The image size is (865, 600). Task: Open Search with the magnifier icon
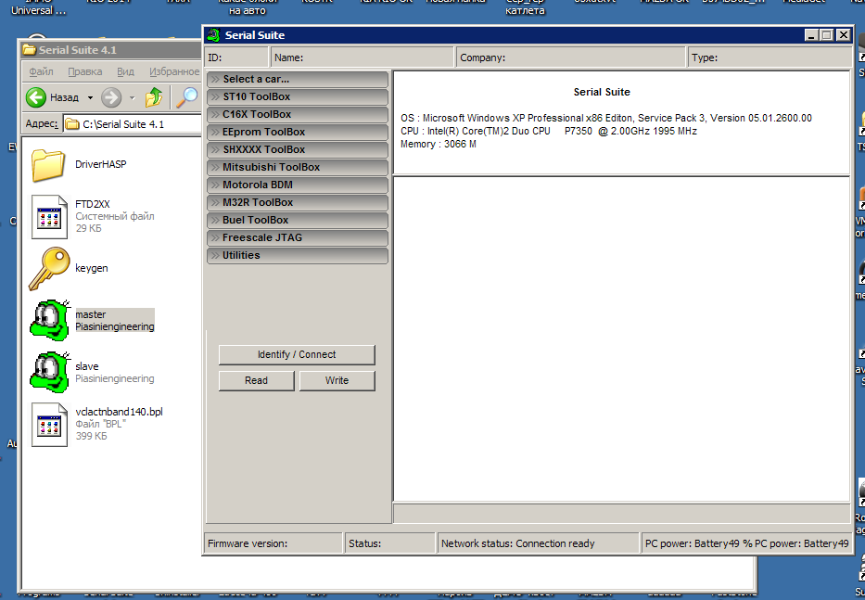point(187,97)
